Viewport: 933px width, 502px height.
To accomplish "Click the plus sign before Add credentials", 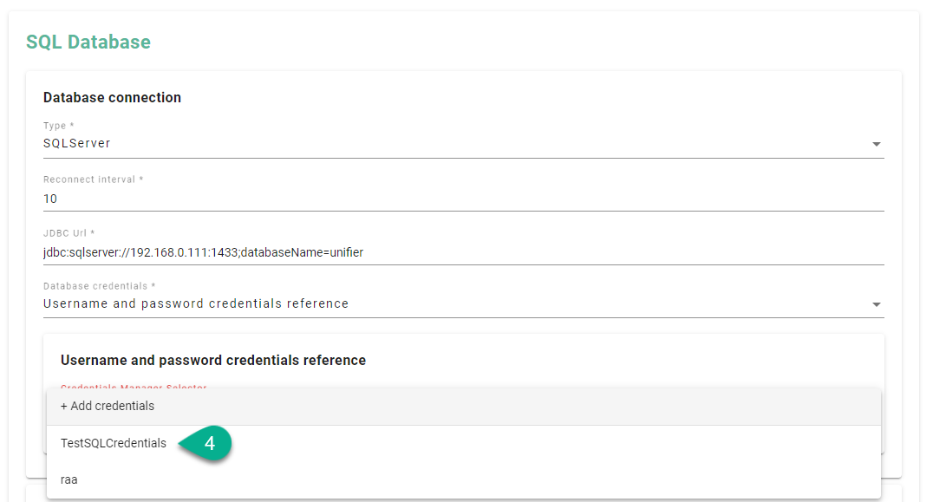I will tap(64, 406).
